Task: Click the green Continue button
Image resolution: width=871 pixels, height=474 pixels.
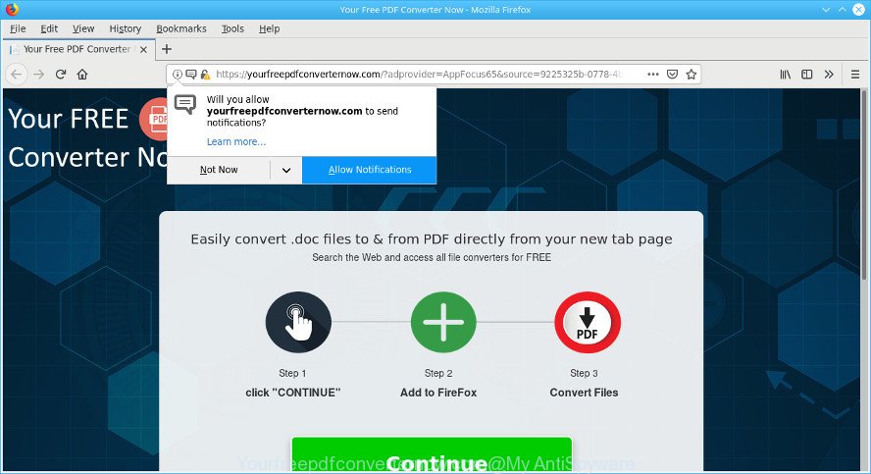Action: coord(432,455)
